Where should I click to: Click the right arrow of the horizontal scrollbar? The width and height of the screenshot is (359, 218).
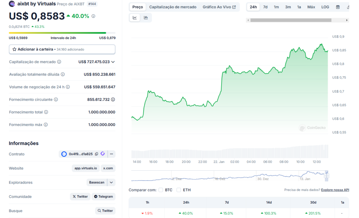(347, 20)
